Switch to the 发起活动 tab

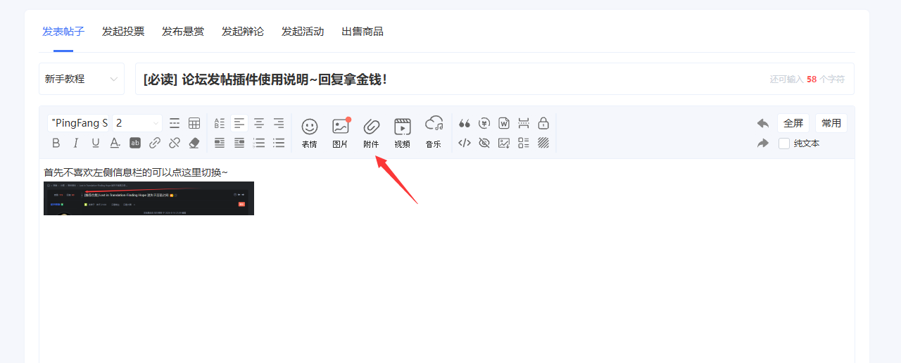(x=303, y=32)
